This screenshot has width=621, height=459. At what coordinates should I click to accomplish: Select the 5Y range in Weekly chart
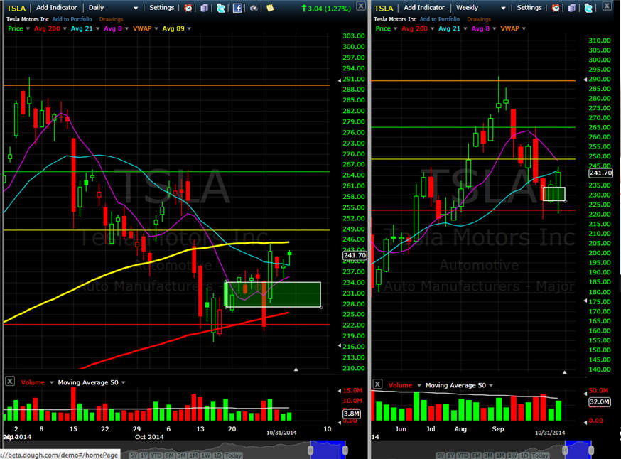pyautogui.click(x=441, y=455)
